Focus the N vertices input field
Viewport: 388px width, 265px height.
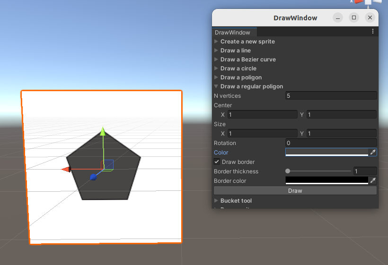click(331, 95)
